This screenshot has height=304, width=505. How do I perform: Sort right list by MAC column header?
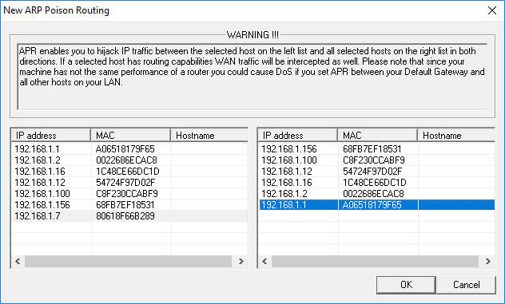coord(378,136)
